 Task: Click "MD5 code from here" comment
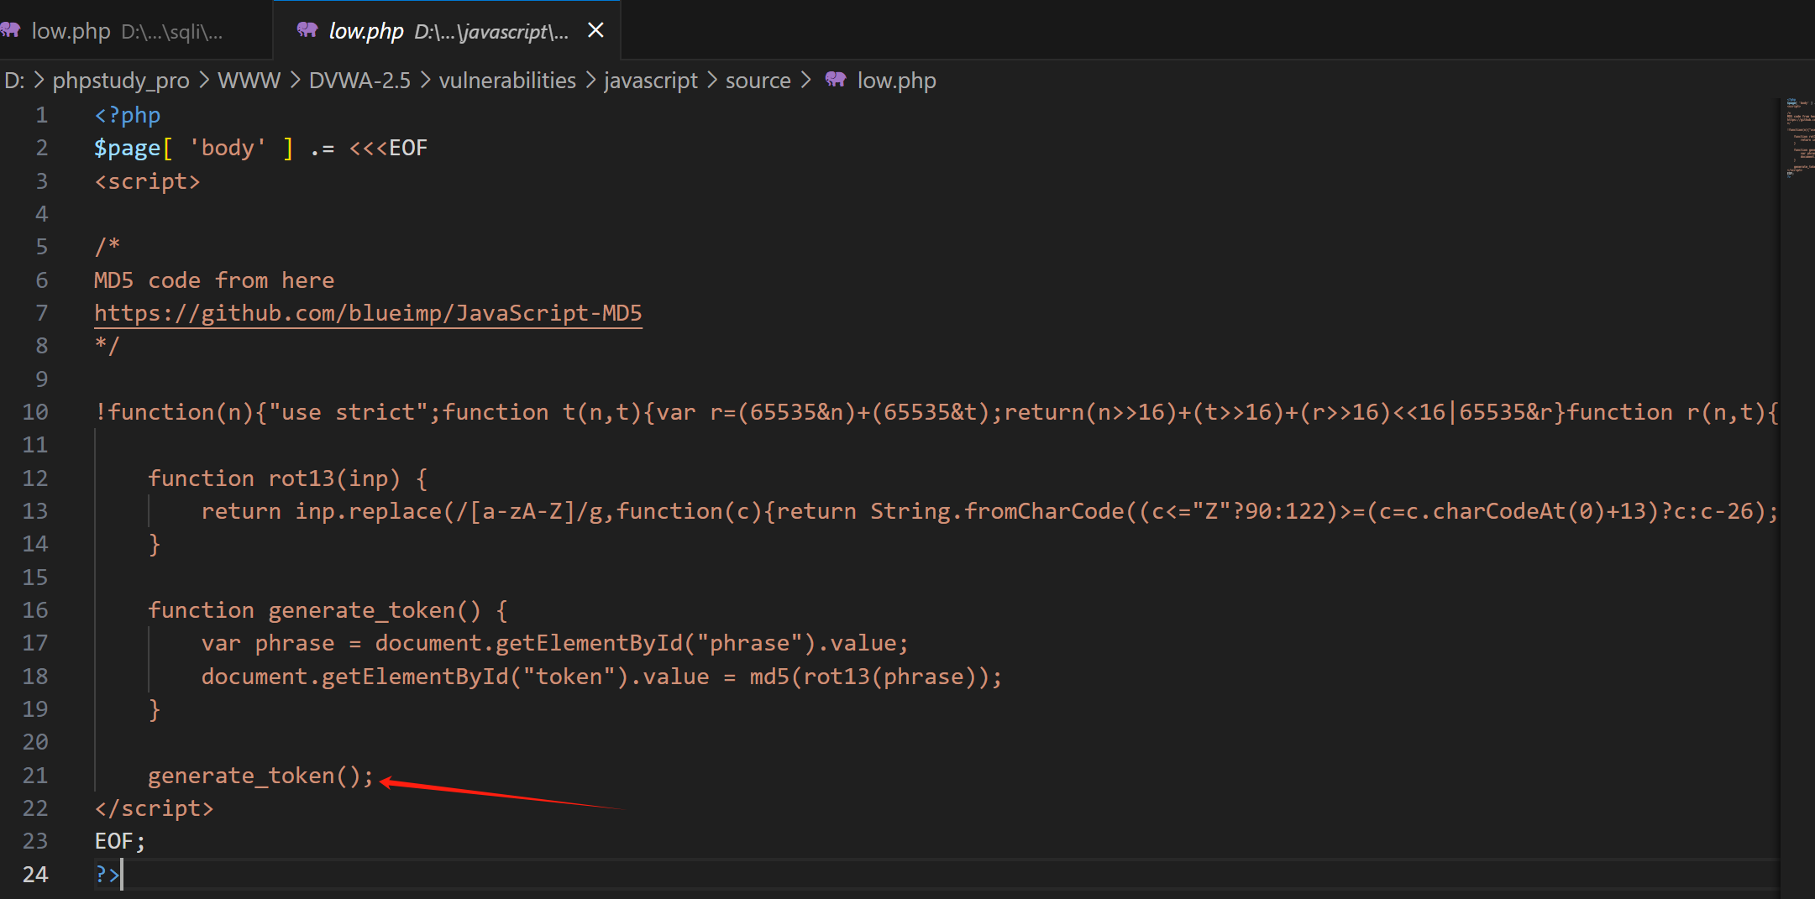(214, 280)
